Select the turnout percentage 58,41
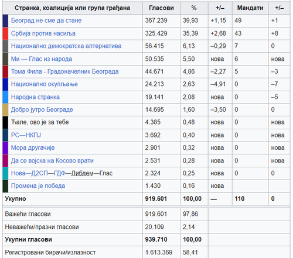Viewport: 293px width, 258px height. click(x=190, y=252)
